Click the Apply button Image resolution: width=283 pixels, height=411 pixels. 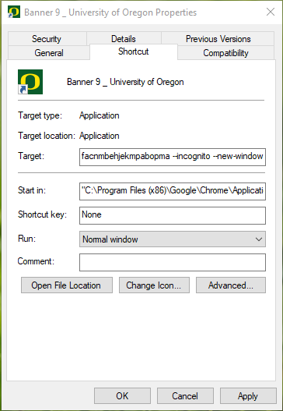pos(248,396)
